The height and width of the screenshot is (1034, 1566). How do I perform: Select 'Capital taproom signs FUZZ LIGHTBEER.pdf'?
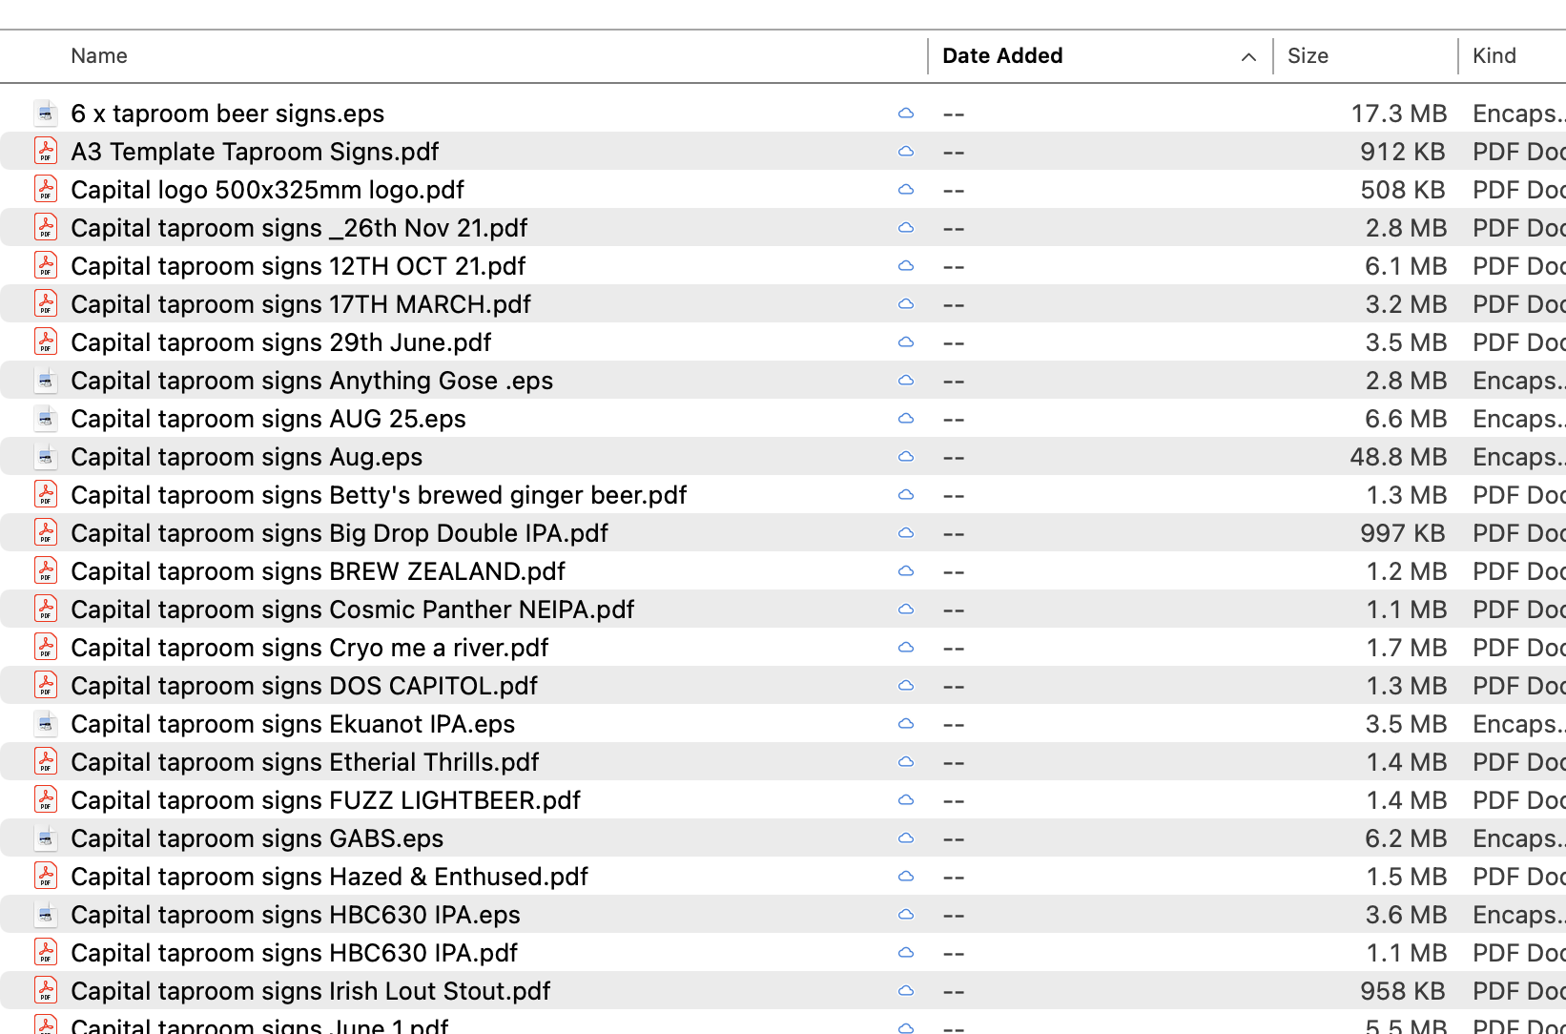325,800
